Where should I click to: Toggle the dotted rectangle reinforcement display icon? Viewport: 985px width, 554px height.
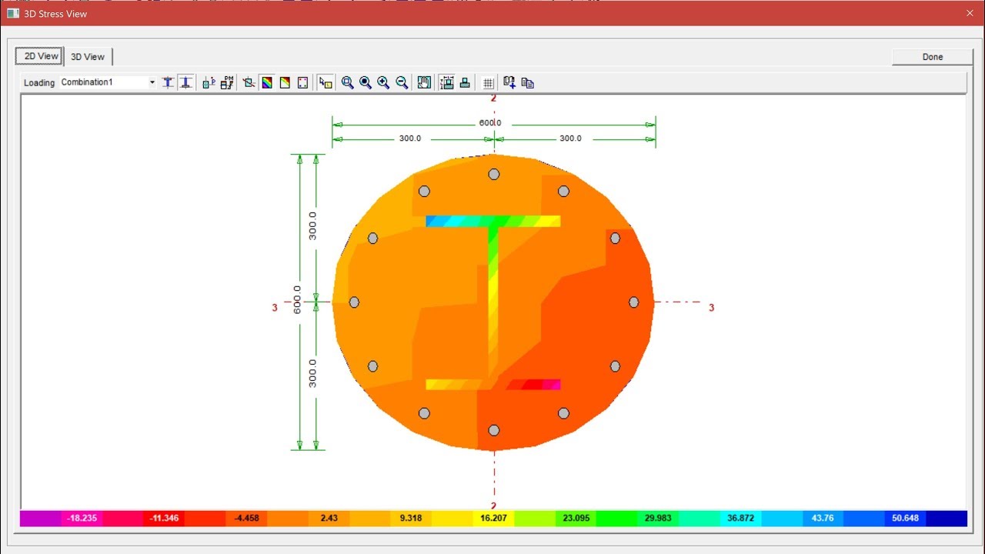(302, 82)
